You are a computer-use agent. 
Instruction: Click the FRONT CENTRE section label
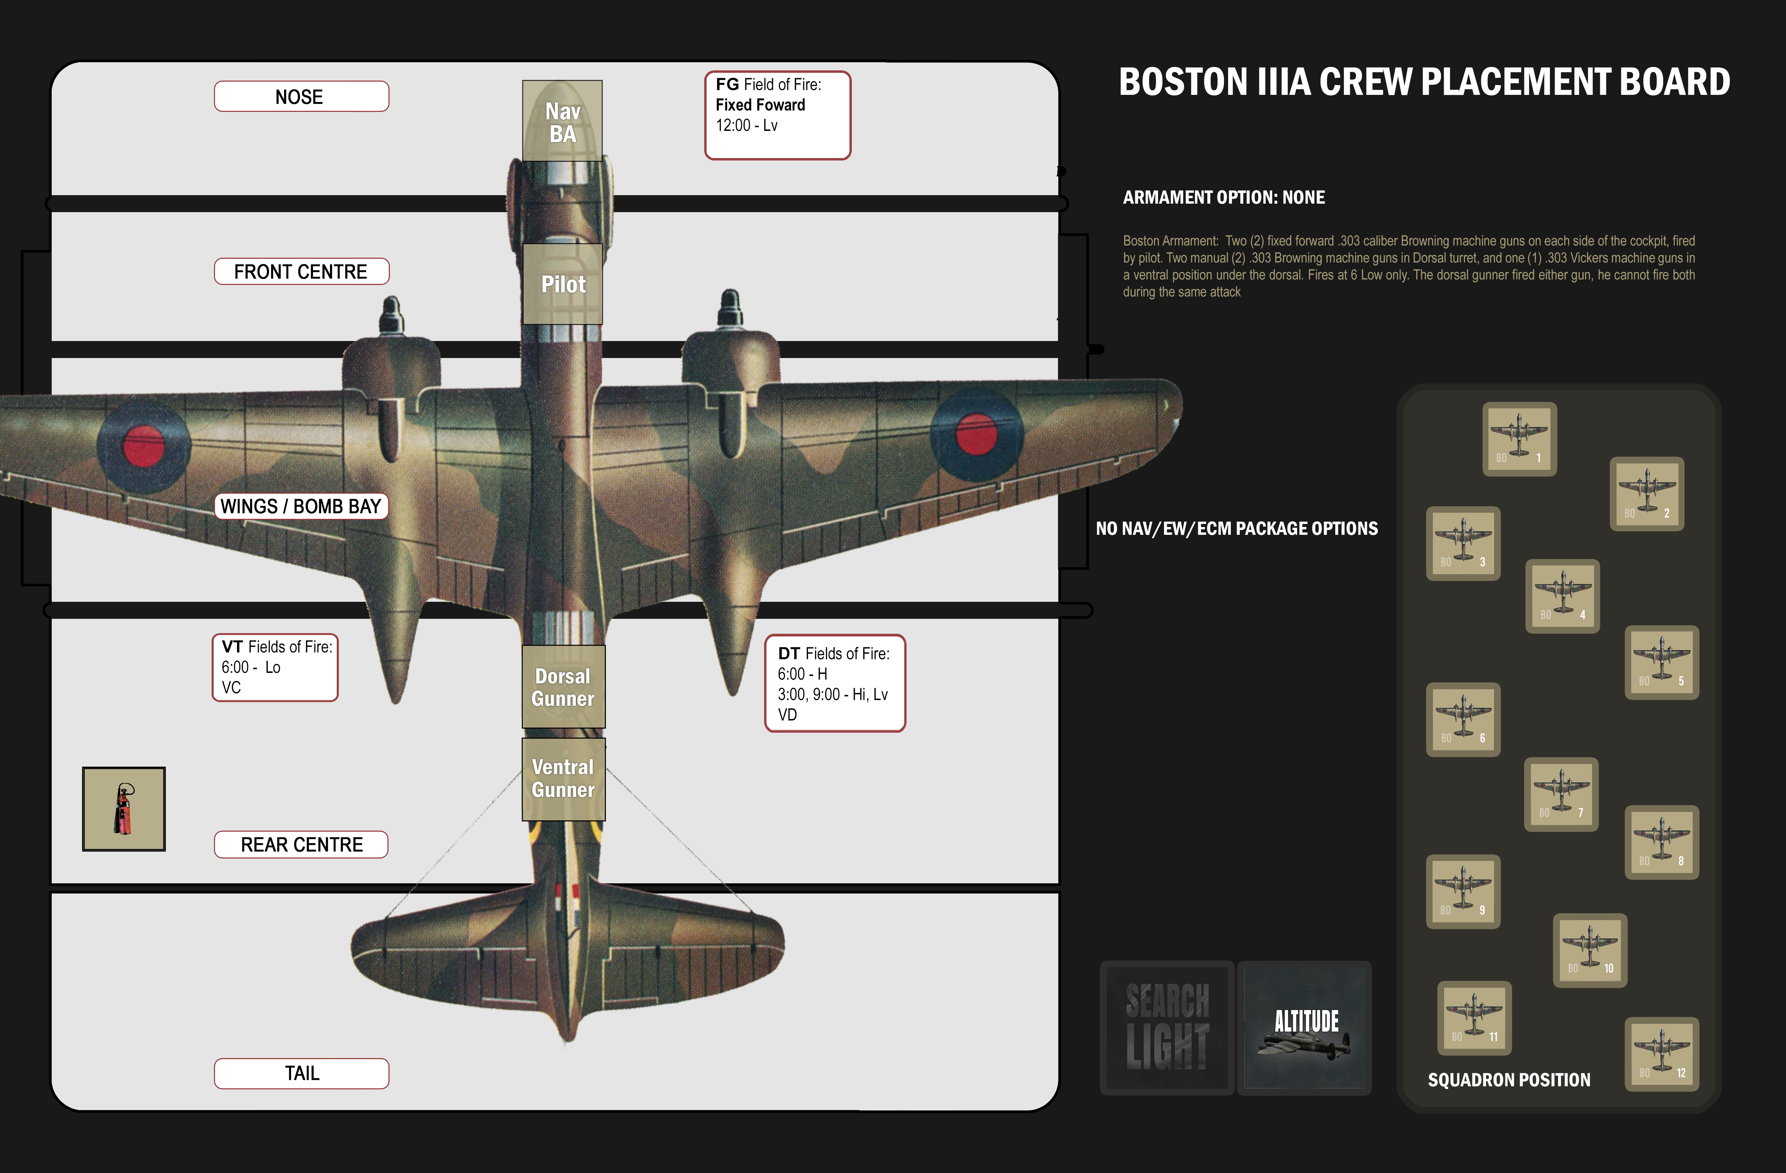pos(301,272)
